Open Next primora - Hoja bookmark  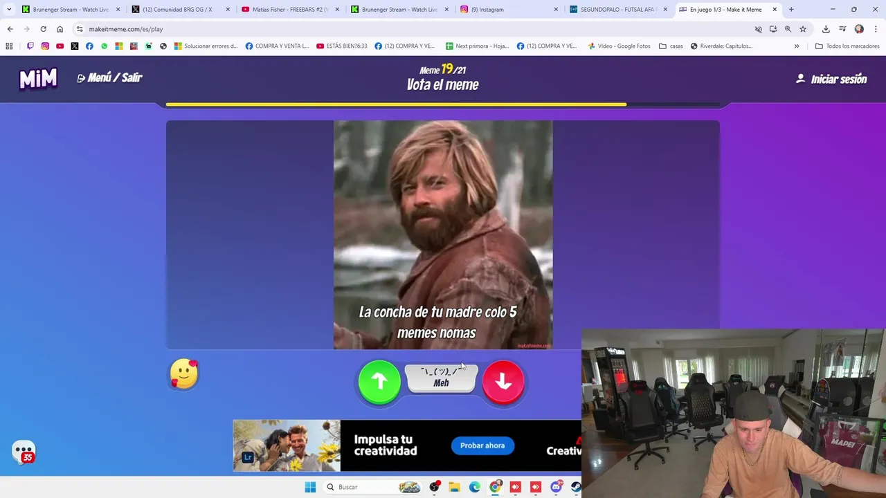477,46
